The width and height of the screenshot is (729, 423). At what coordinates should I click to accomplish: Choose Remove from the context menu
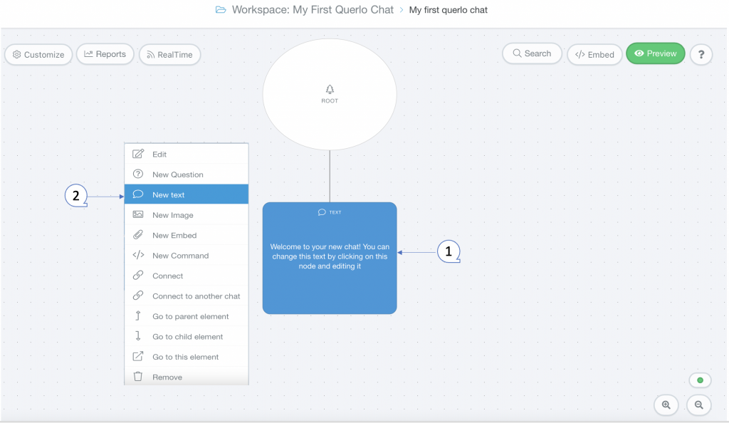pyautogui.click(x=187, y=376)
